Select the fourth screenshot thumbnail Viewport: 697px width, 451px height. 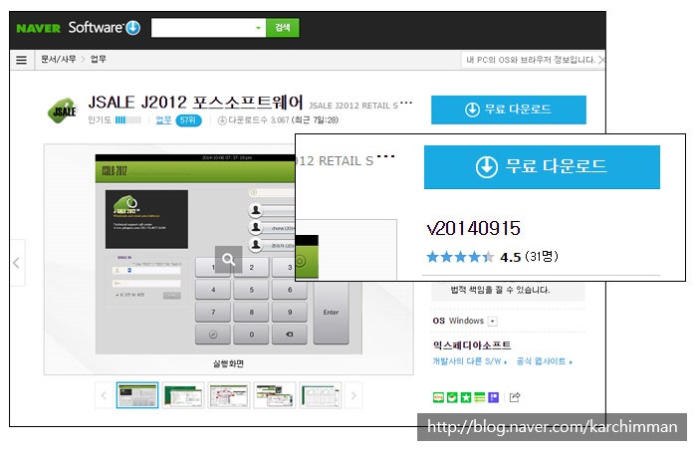click(274, 395)
